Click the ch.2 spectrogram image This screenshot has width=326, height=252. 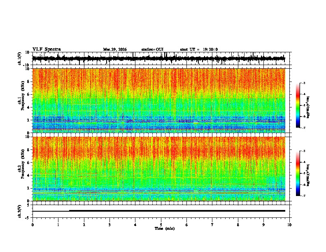(x=158, y=169)
